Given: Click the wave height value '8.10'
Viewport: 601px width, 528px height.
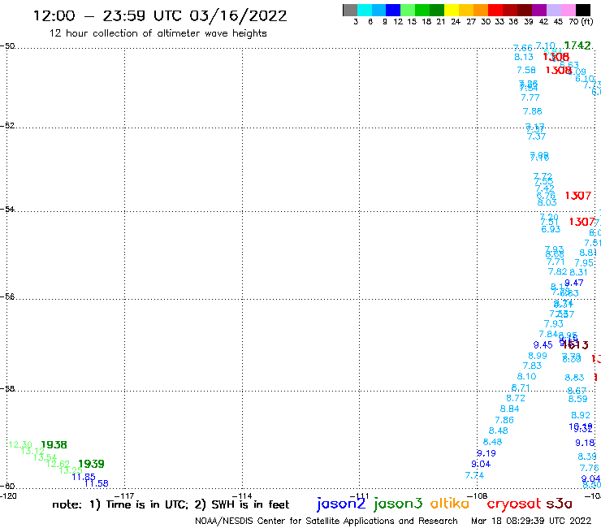Looking at the screenshot, I should [526, 377].
